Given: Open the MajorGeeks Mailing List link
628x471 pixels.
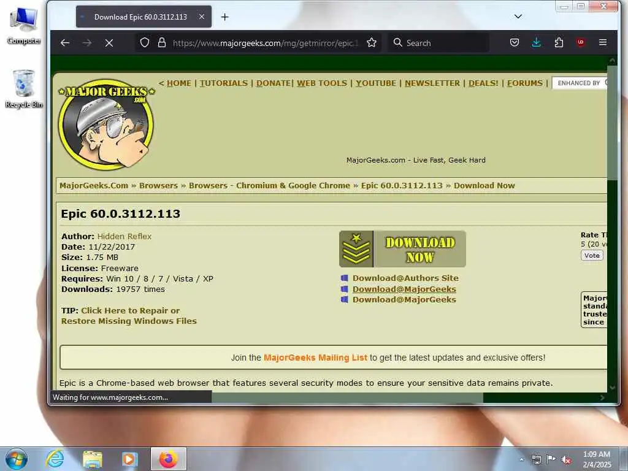Looking at the screenshot, I should click(x=316, y=358).
